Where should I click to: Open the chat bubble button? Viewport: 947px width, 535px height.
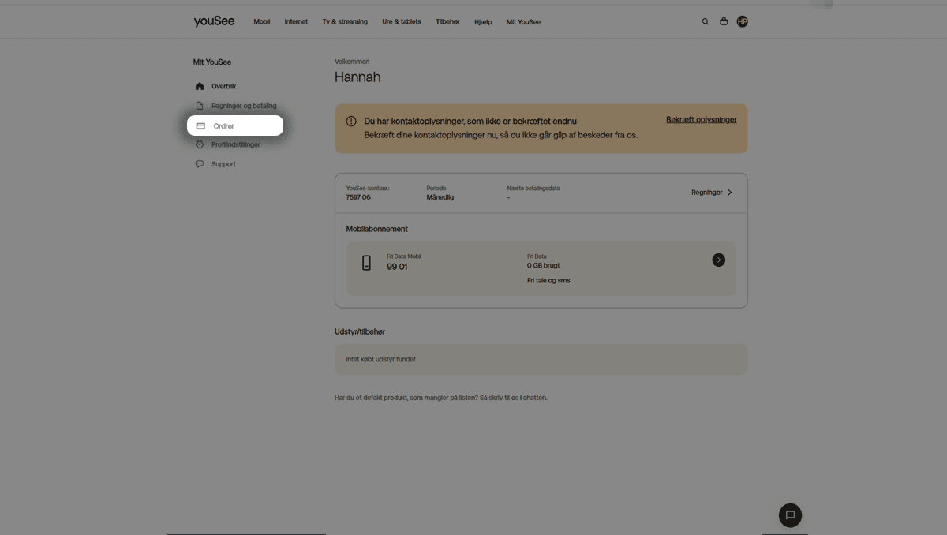coord(790,515)
